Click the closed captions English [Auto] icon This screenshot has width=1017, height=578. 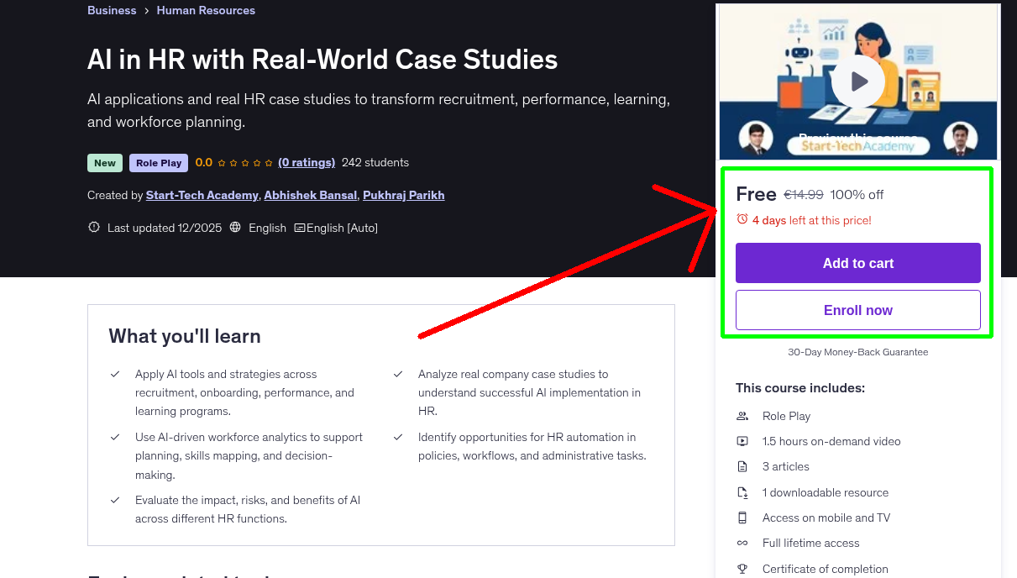[300, 227]
